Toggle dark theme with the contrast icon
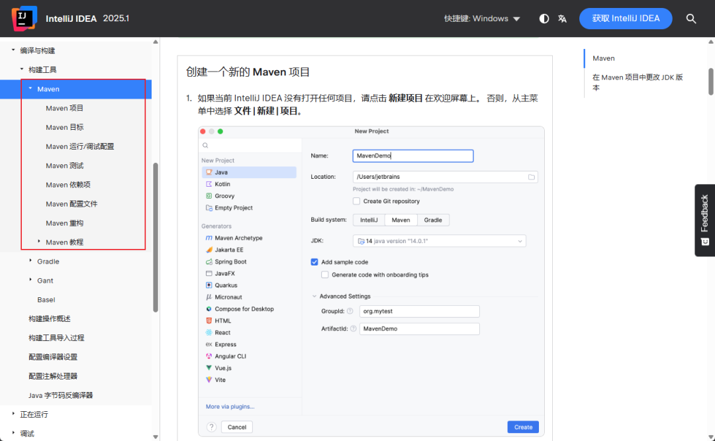715x441 pixels. tap(544, 19)
